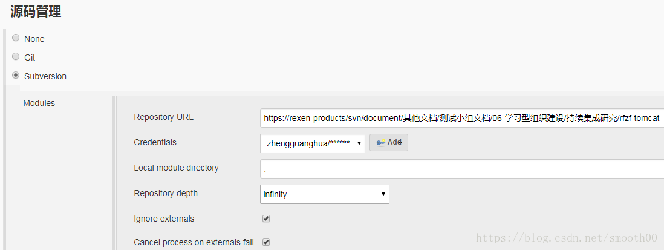
Task: Click the Local module directory field
Action: coord(462,169)
